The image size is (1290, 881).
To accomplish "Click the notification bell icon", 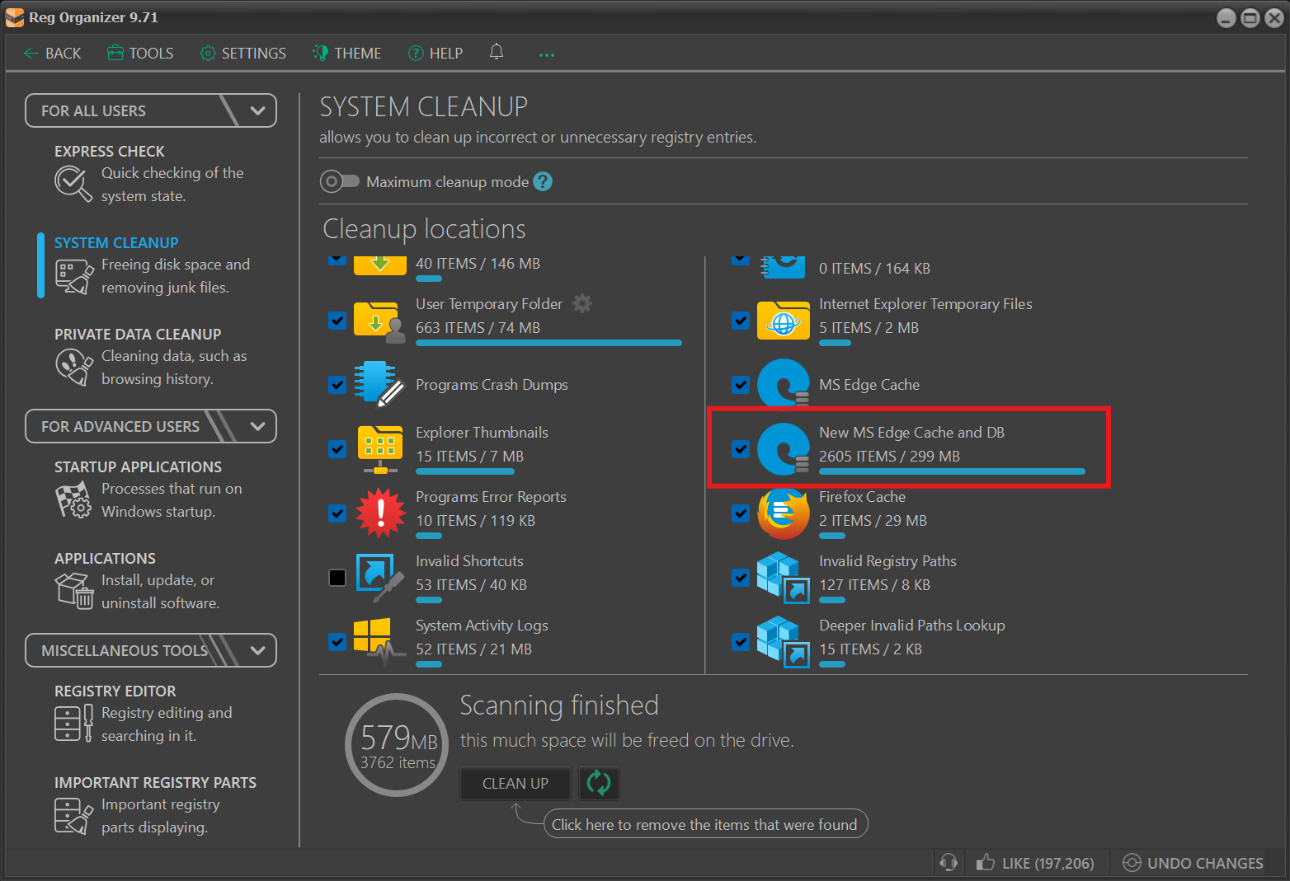I will [496, 52].
